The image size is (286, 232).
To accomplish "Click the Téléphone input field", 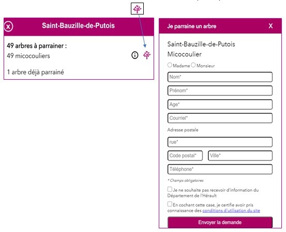I will point(220,169).
